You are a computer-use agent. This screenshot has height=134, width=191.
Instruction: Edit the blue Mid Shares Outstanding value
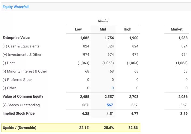[110, 105]
